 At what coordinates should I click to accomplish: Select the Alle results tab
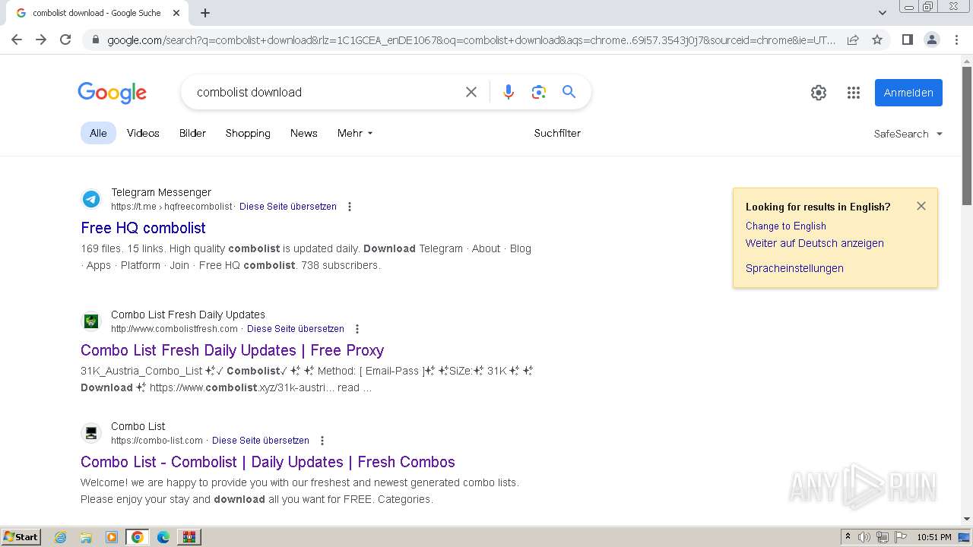(98, 133)
